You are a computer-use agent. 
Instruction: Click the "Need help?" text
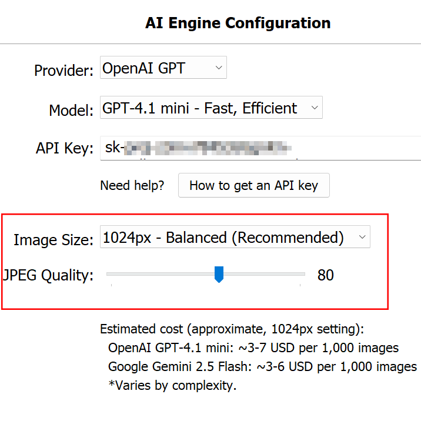click(132, 186)
